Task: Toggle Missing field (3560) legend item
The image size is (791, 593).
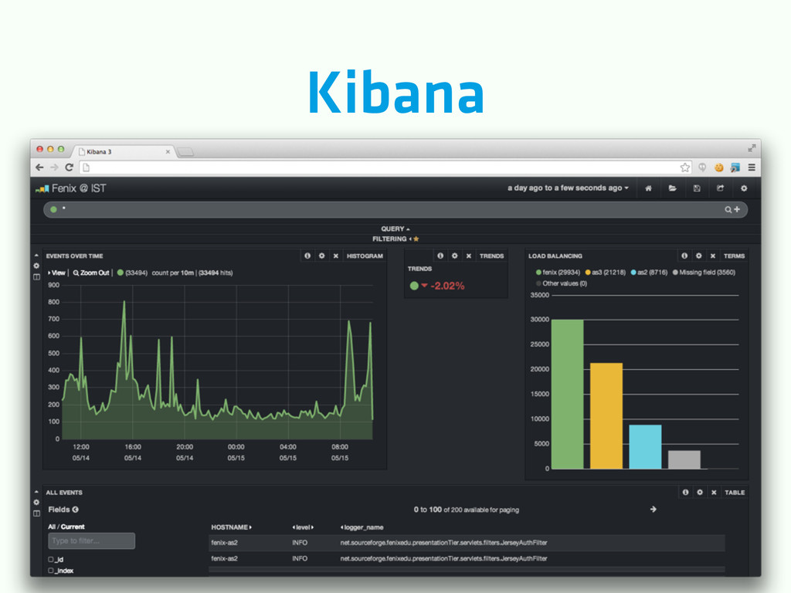Action: click(x=704, y=273)
